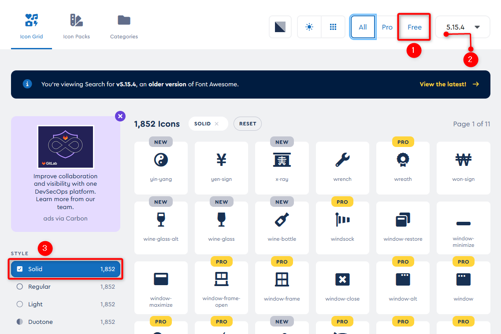Select the All filter

coord(363,27)
